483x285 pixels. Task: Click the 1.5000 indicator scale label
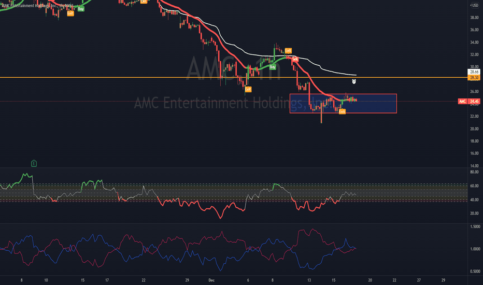(x=475, y=226)
